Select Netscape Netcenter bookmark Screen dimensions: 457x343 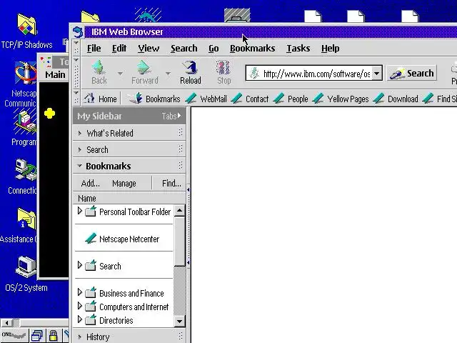coord(129,239)
